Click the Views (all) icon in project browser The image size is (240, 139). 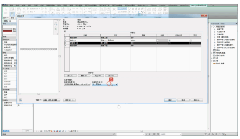click(214, 26)
